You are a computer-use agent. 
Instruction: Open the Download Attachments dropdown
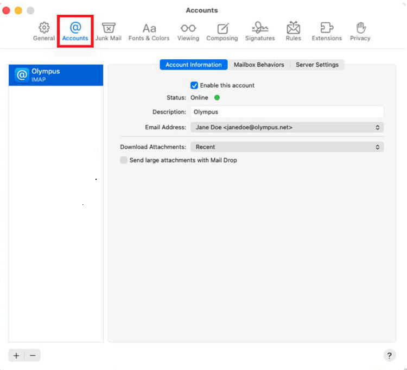(x=287, y=147)
